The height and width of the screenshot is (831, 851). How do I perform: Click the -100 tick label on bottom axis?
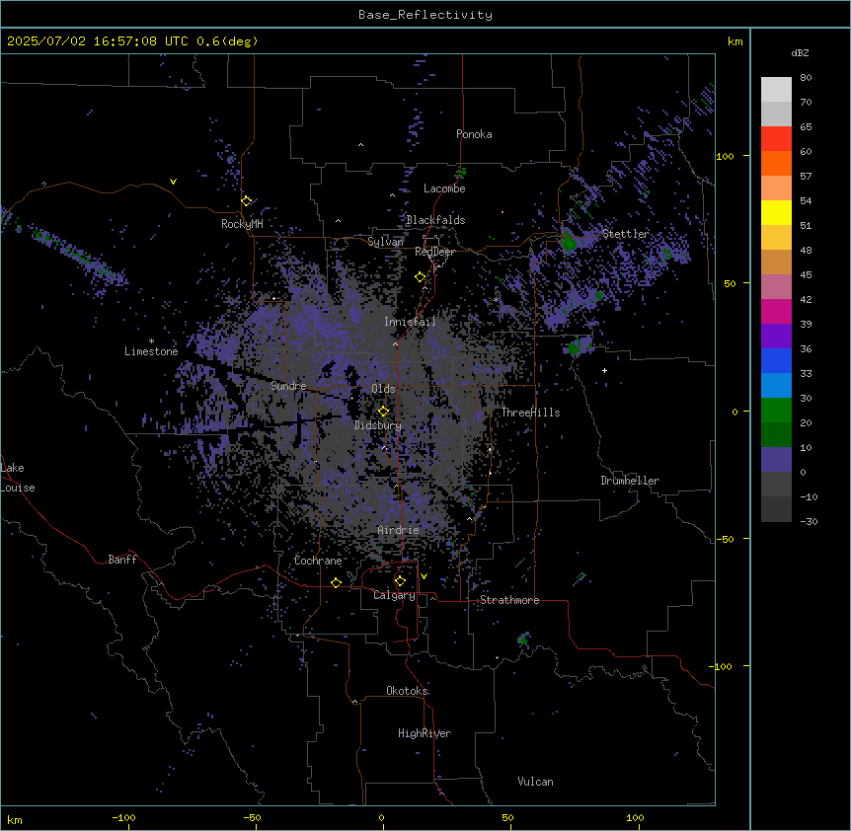[123, 817]
